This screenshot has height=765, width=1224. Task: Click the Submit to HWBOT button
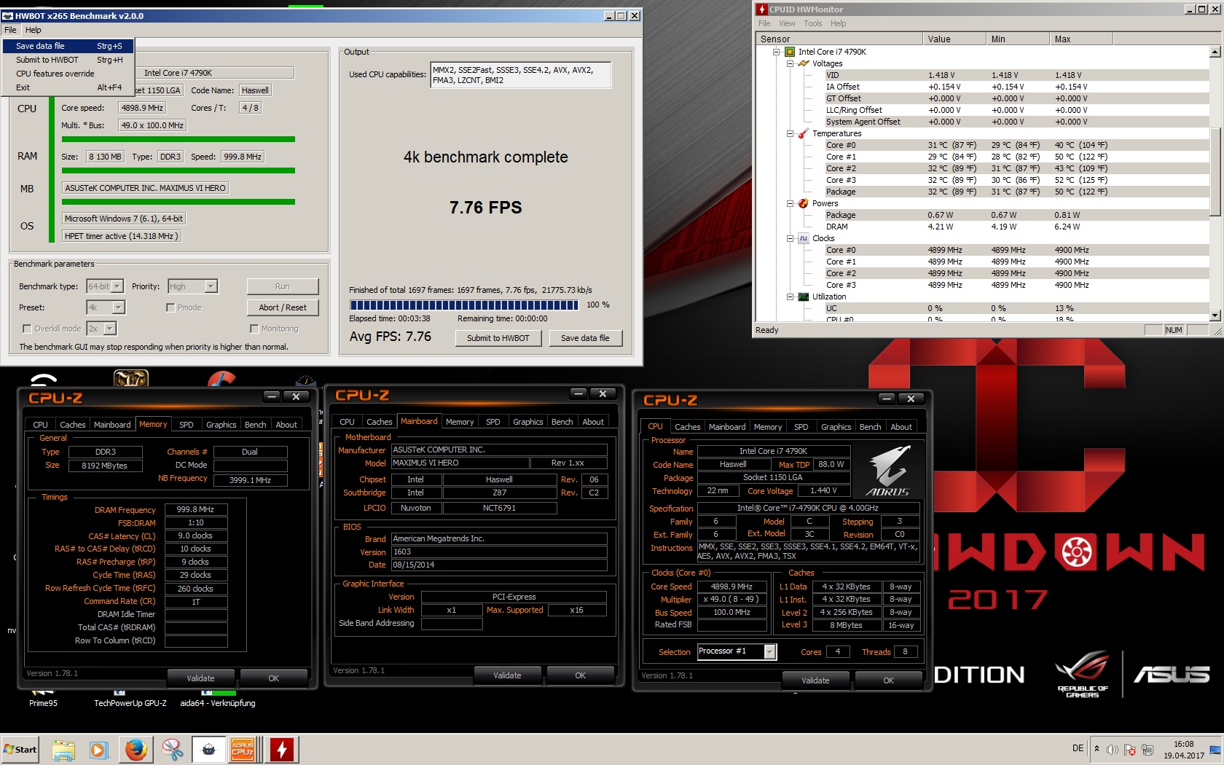[498, 338]
